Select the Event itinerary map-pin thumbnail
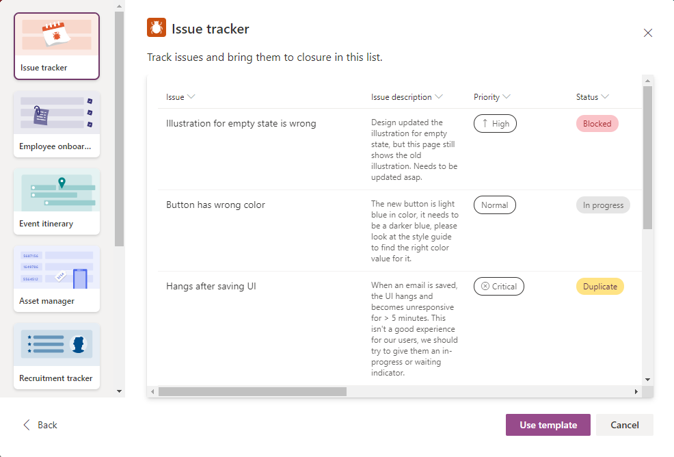 click(x=56, y=192)
